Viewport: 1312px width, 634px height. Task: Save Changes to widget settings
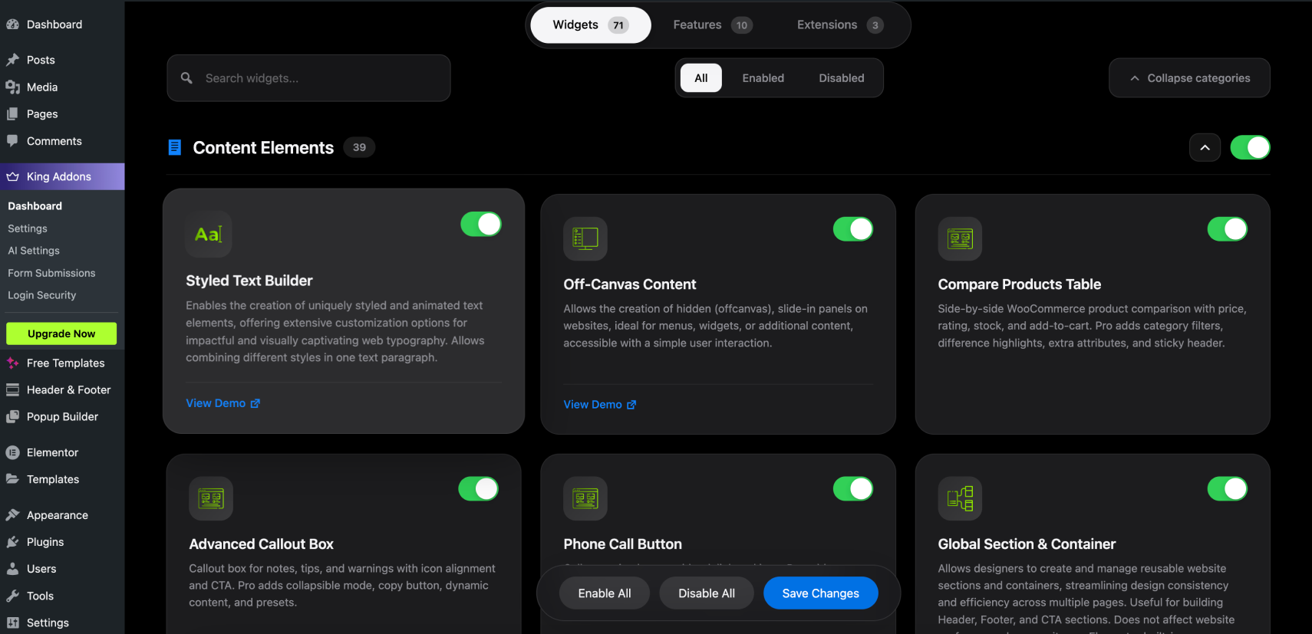(x=821, y=593)
